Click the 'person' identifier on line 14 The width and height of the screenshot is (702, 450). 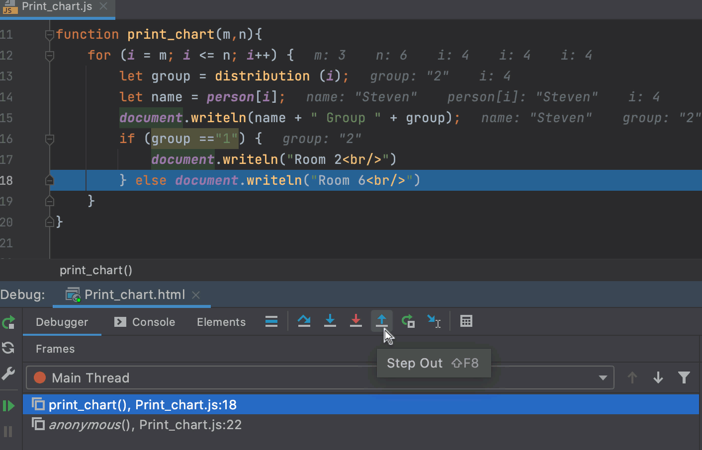tap(230, 97)
